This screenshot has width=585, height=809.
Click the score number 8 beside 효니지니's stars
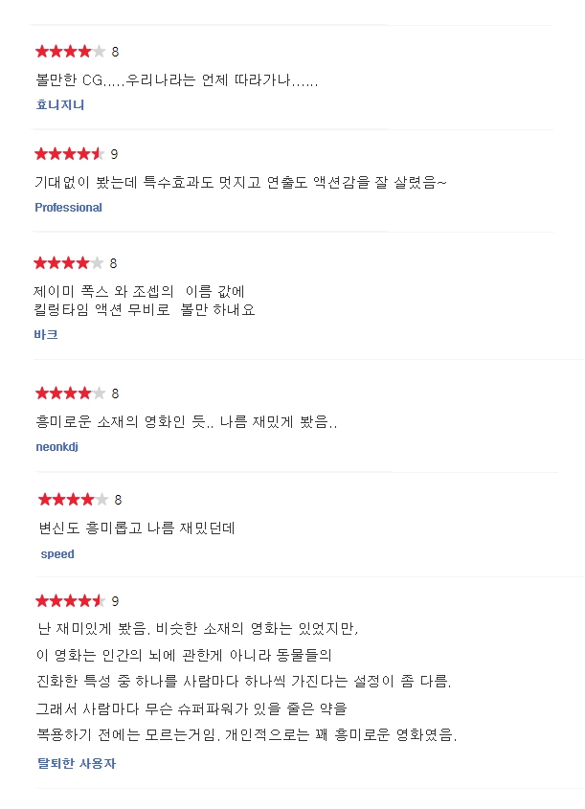pyautogui.click(x=115, y=52)
